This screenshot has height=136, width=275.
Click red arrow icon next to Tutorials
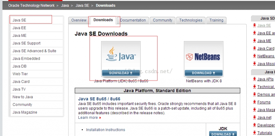pos(255,133)
